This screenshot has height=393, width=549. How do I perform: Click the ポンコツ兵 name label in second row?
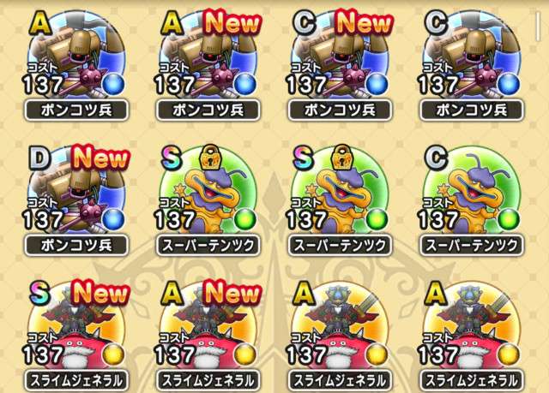76,245
